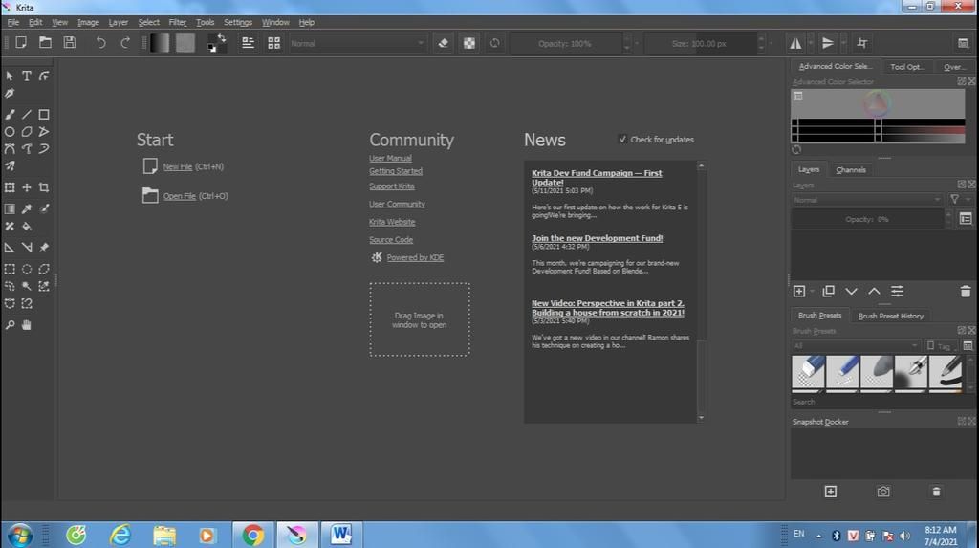The image size is (979, 548).
Task: Select the Crop tool
Action: click(44, 187)
